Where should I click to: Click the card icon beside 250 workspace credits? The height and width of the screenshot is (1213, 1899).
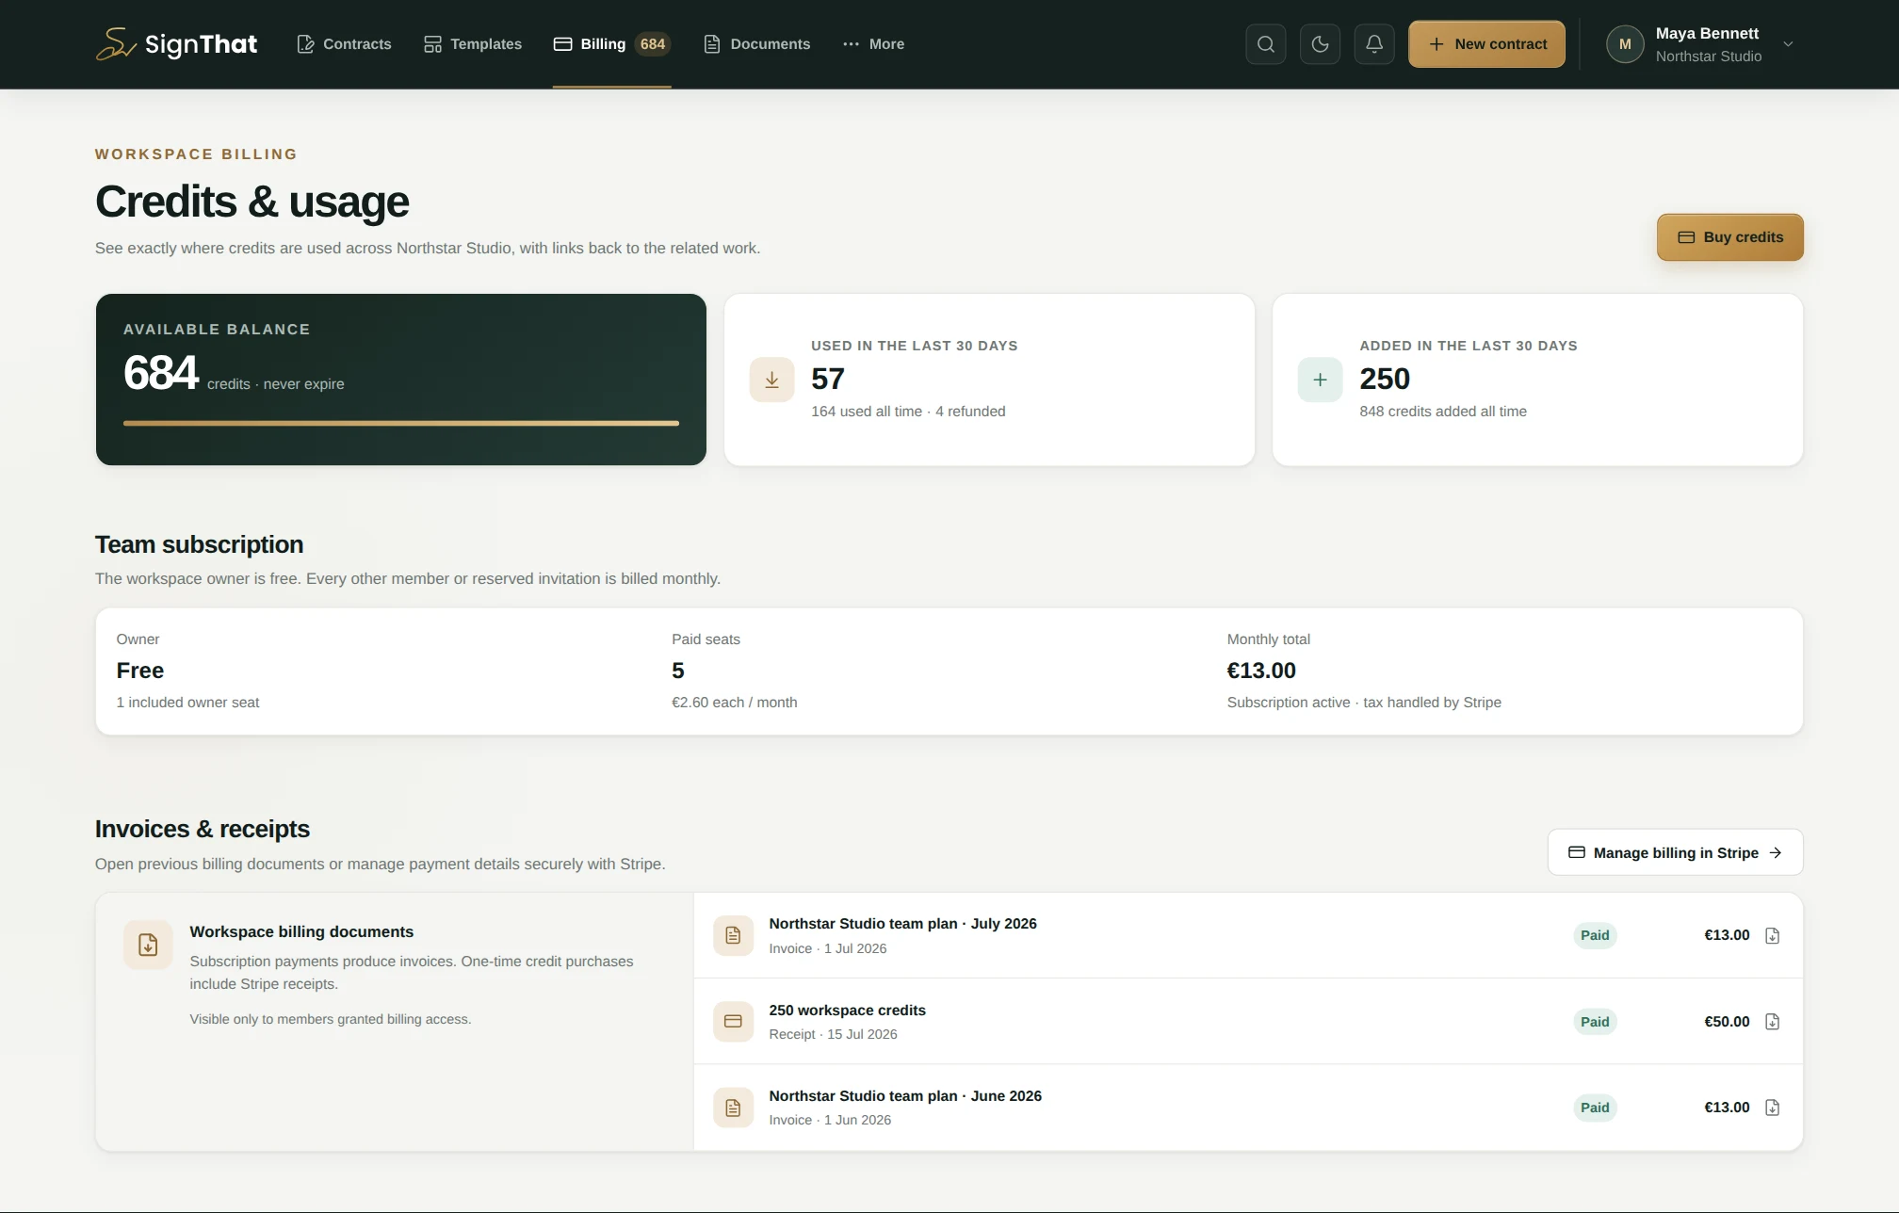[733, 1022]
